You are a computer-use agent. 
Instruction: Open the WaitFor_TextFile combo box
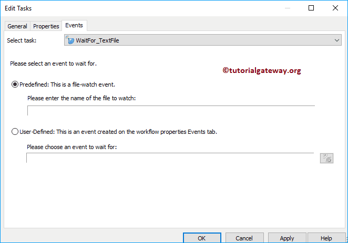pos(202,40)
